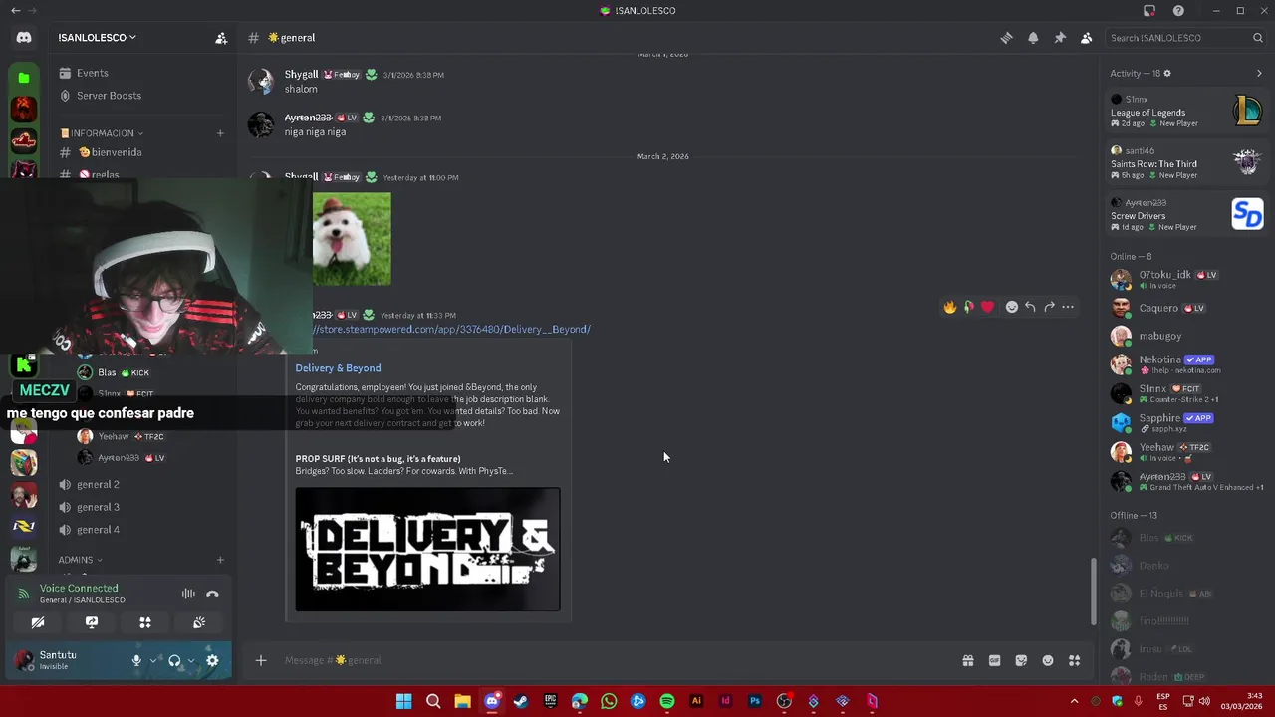Open microphone input options chevron
The image size is (1275, 717).
[153, 660]
